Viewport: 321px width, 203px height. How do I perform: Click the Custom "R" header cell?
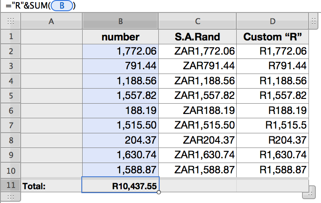[272, 37]
